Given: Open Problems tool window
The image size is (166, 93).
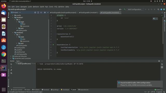Looking at the screenshot, I should (36, 90).
